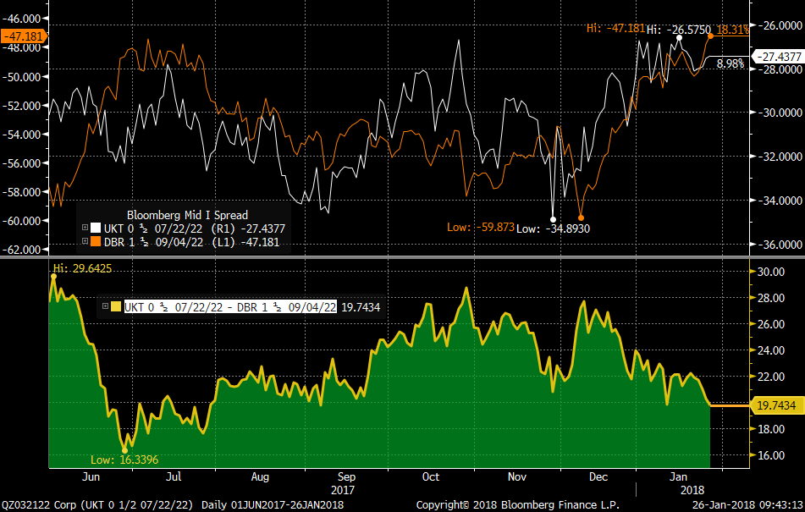Click the yellow 'Low: 16.3396' annotation
This screenshot has width=805, height=512.
pyautogui.click(x=124, y=460)
